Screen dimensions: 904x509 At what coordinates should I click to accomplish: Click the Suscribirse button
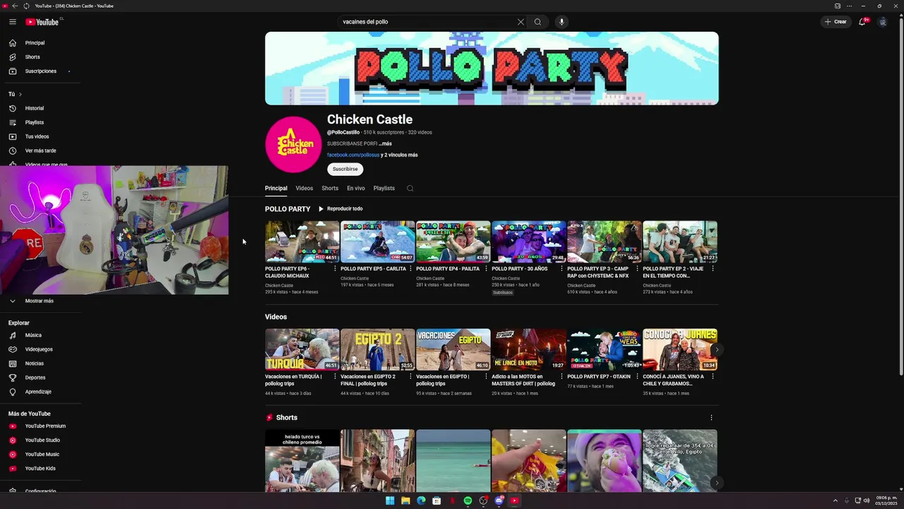coord(345,170)
